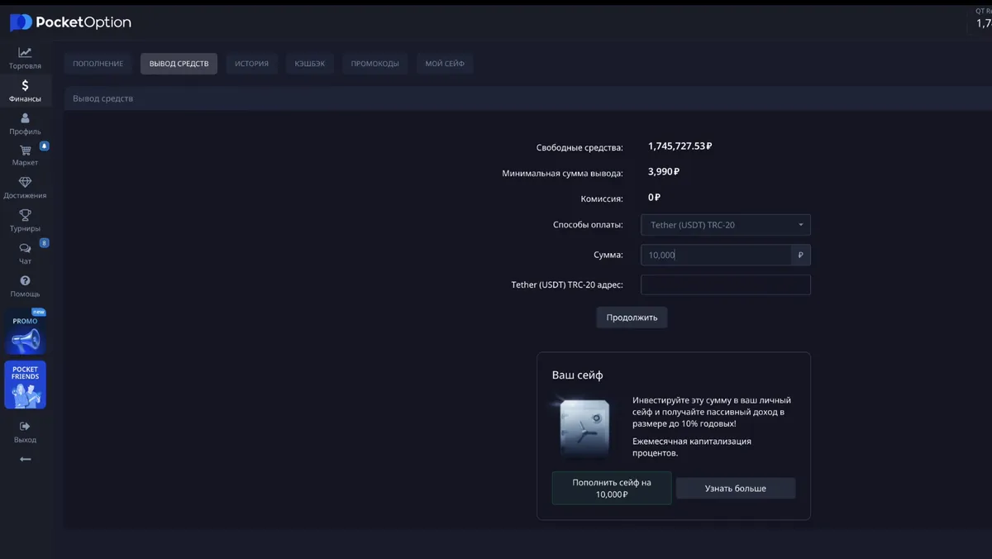Open the Профиль section
Screen dimensions: 992x559
point(25,124)
